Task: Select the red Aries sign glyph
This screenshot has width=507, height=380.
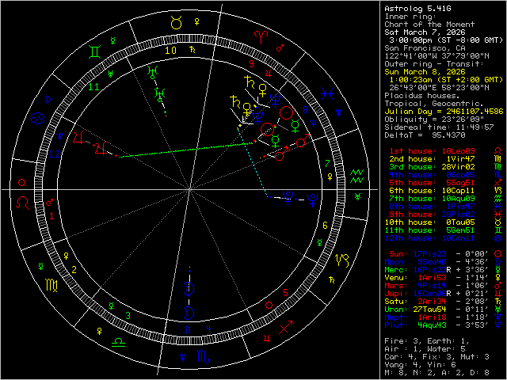Action: pyautogui.click(x=261, y=36)
